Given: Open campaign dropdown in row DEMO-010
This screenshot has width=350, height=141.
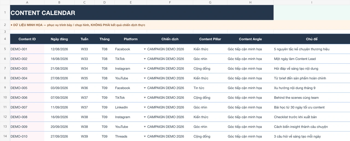Looking at the screenshot, I should (x=145, y=136).
